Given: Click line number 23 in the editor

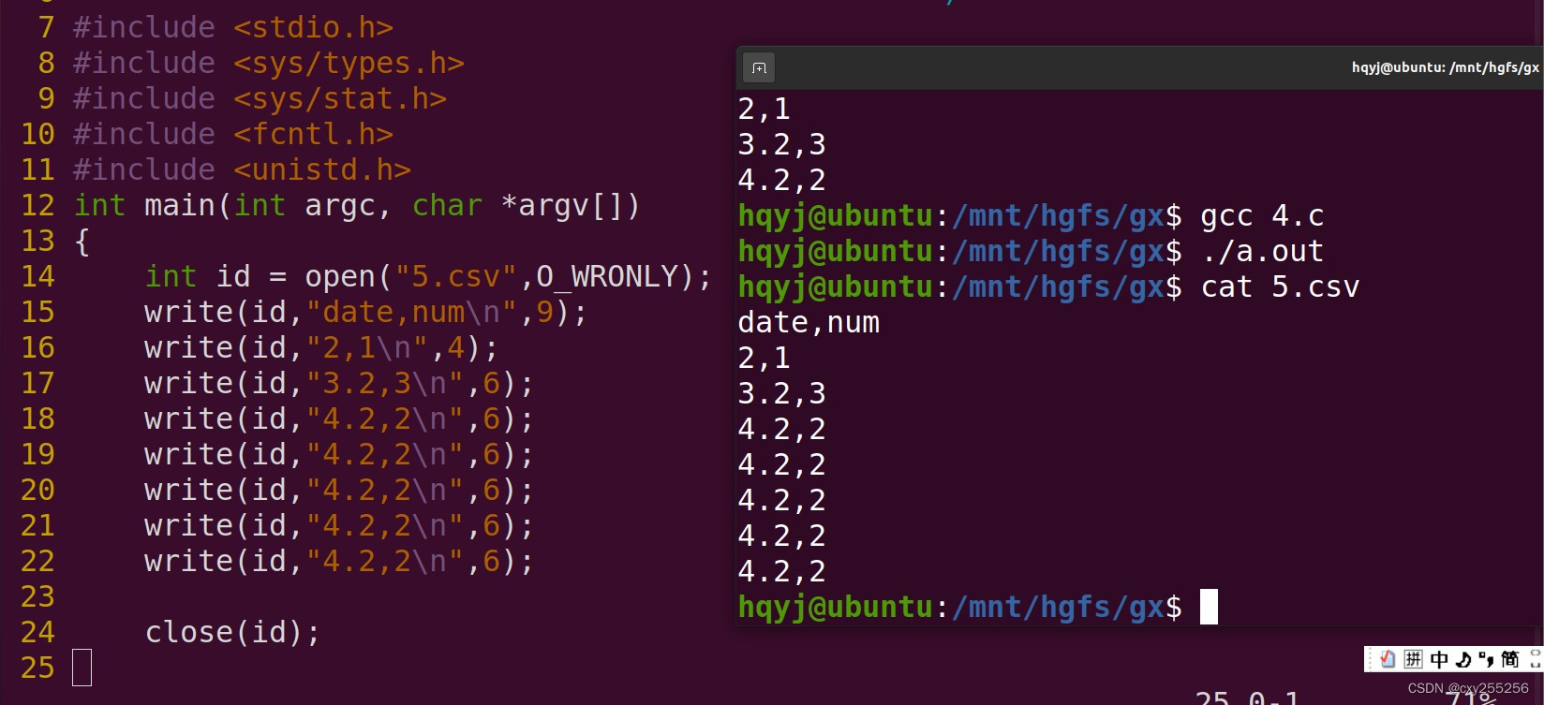Looking at the screenshot, I should 37,596.
